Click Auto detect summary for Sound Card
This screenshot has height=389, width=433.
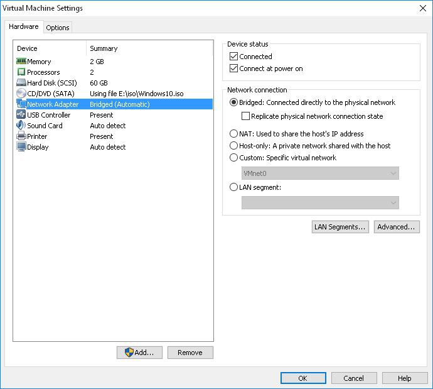click(x=108, y=126)
